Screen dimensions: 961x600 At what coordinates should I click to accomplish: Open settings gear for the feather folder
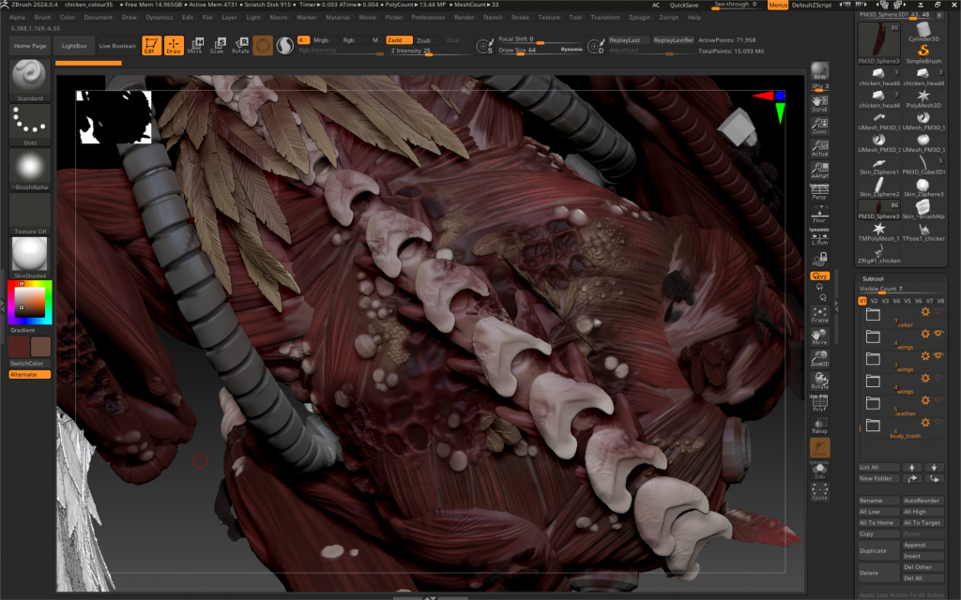(925, 399)
